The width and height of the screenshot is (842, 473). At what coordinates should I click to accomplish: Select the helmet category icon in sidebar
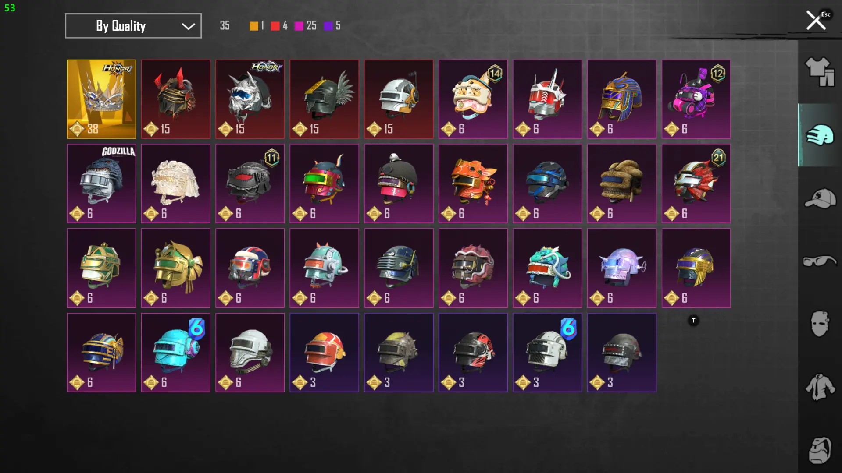coord(820,135)
